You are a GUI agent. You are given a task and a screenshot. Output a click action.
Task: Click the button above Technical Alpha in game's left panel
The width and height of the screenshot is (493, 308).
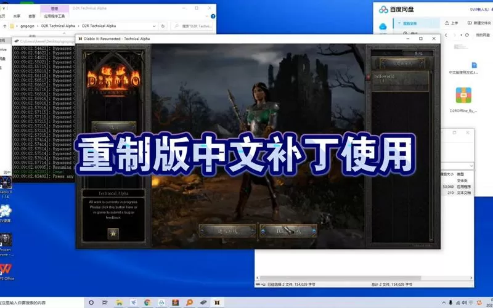click(114, 128)
